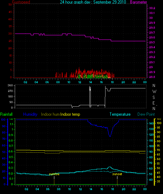Select the teal 'Dew Point' legend label

tap(146, 114)
